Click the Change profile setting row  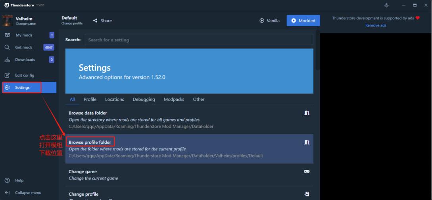(x=189, y=193)
